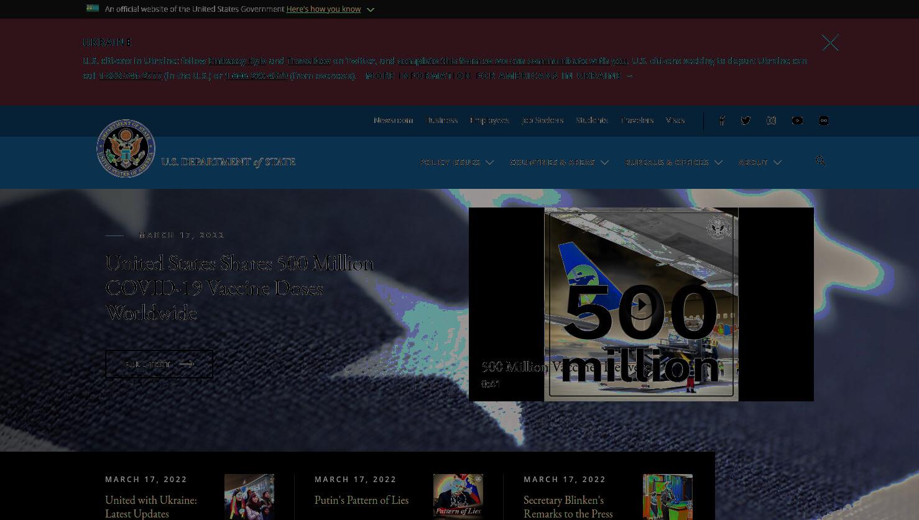This screenshot has width=919, height=520.
Task: Open the State Department Facebook page icon
Action: [722, 121]
